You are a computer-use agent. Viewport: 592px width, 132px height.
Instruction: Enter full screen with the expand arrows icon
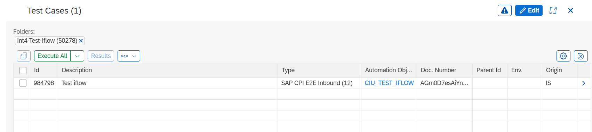[553, 10]
